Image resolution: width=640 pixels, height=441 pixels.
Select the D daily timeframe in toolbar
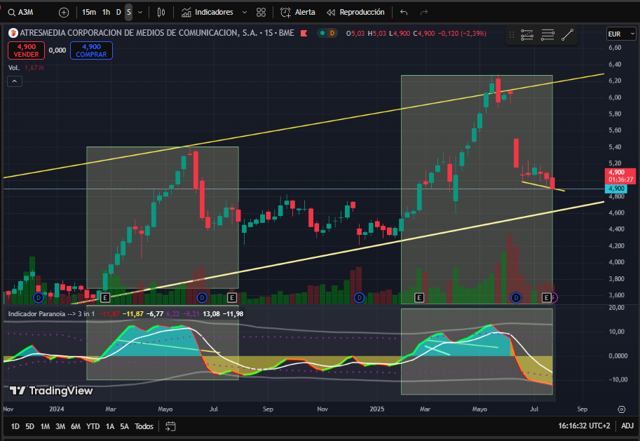(118, 12)
